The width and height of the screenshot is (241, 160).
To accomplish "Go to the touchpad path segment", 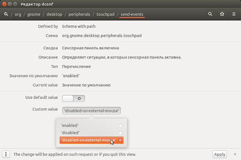I will pyautogui.click(x=105, y=14).
